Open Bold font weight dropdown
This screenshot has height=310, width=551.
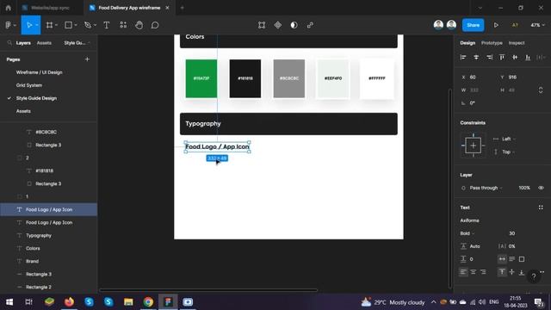pyautogui.click(x=467, y=233)
